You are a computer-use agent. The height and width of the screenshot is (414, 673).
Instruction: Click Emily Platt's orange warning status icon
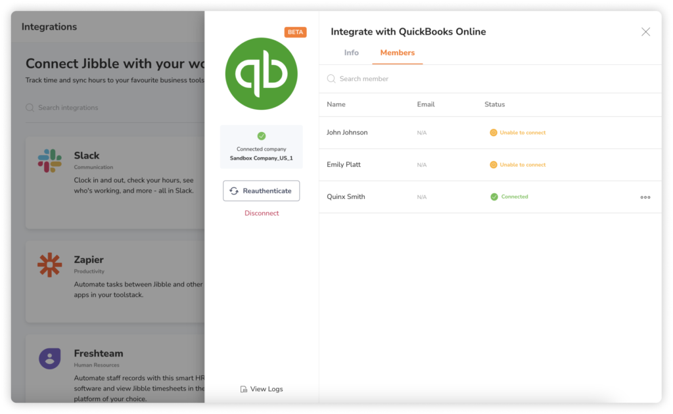494,165
